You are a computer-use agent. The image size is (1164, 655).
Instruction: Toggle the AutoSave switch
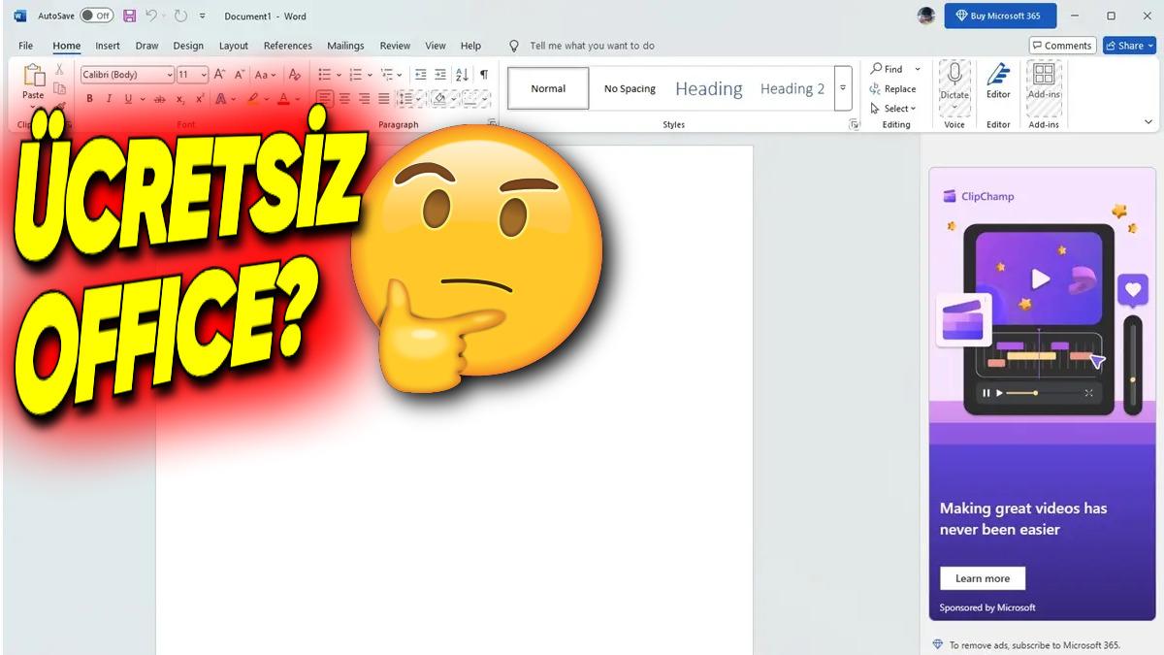pos(96,16)
